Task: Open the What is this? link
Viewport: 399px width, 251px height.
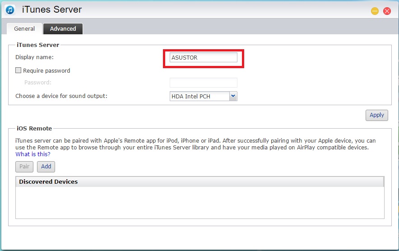Action: click(33, 154)
